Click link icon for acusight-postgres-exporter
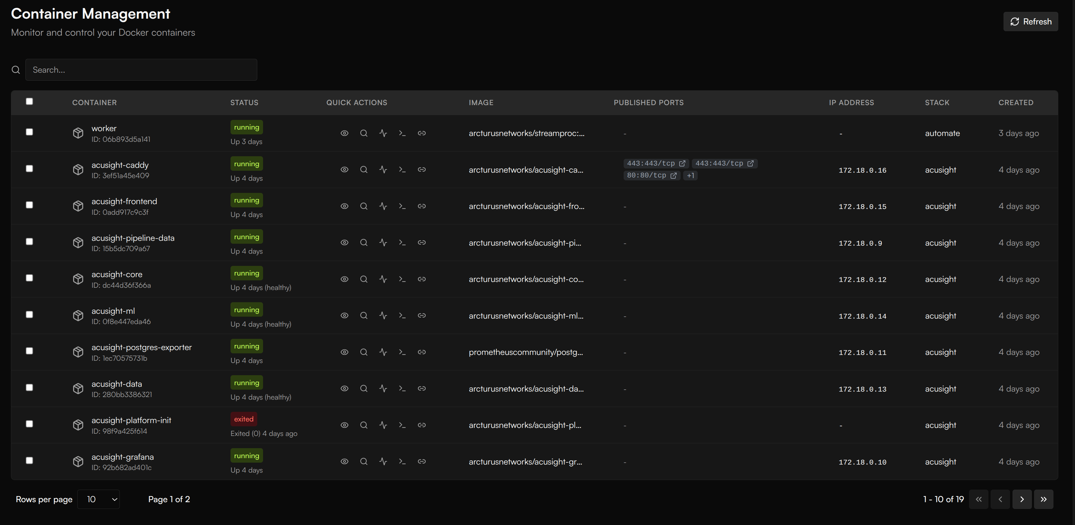Viewport: 1075px width, 525px height. [x=422, y=352]
